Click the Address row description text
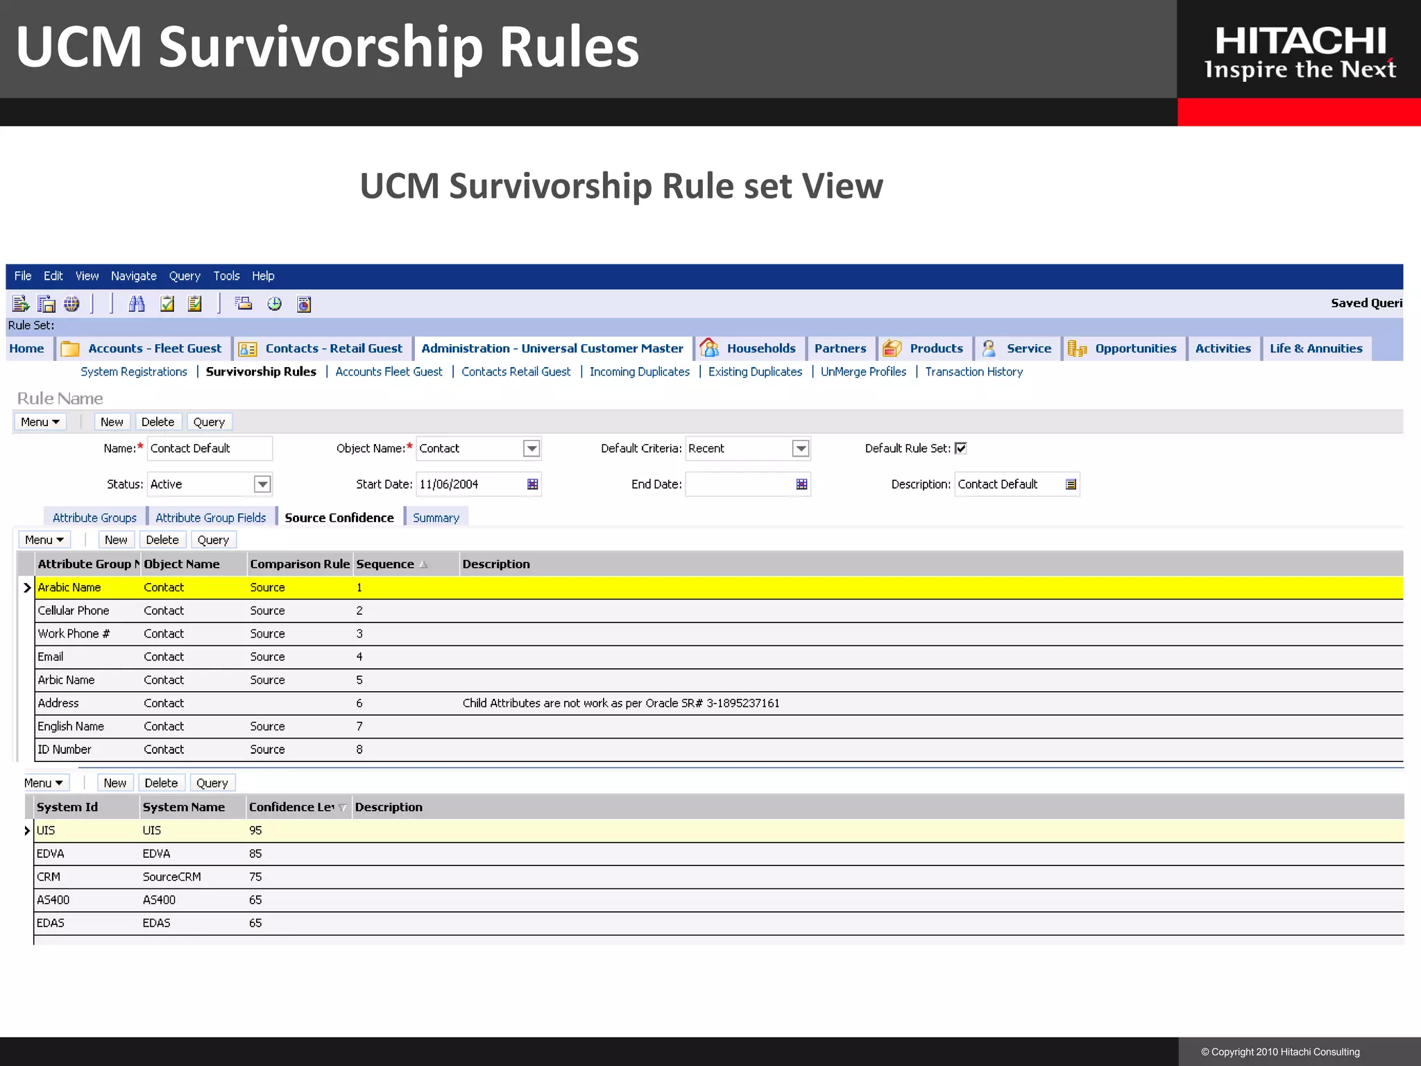 [x=621, y=703]
